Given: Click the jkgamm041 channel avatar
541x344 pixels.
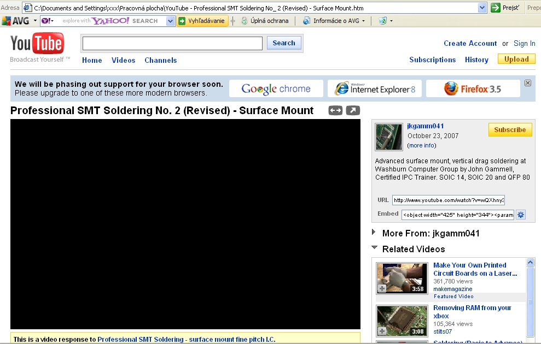Looking at the screenshot, I should (389, 137).
